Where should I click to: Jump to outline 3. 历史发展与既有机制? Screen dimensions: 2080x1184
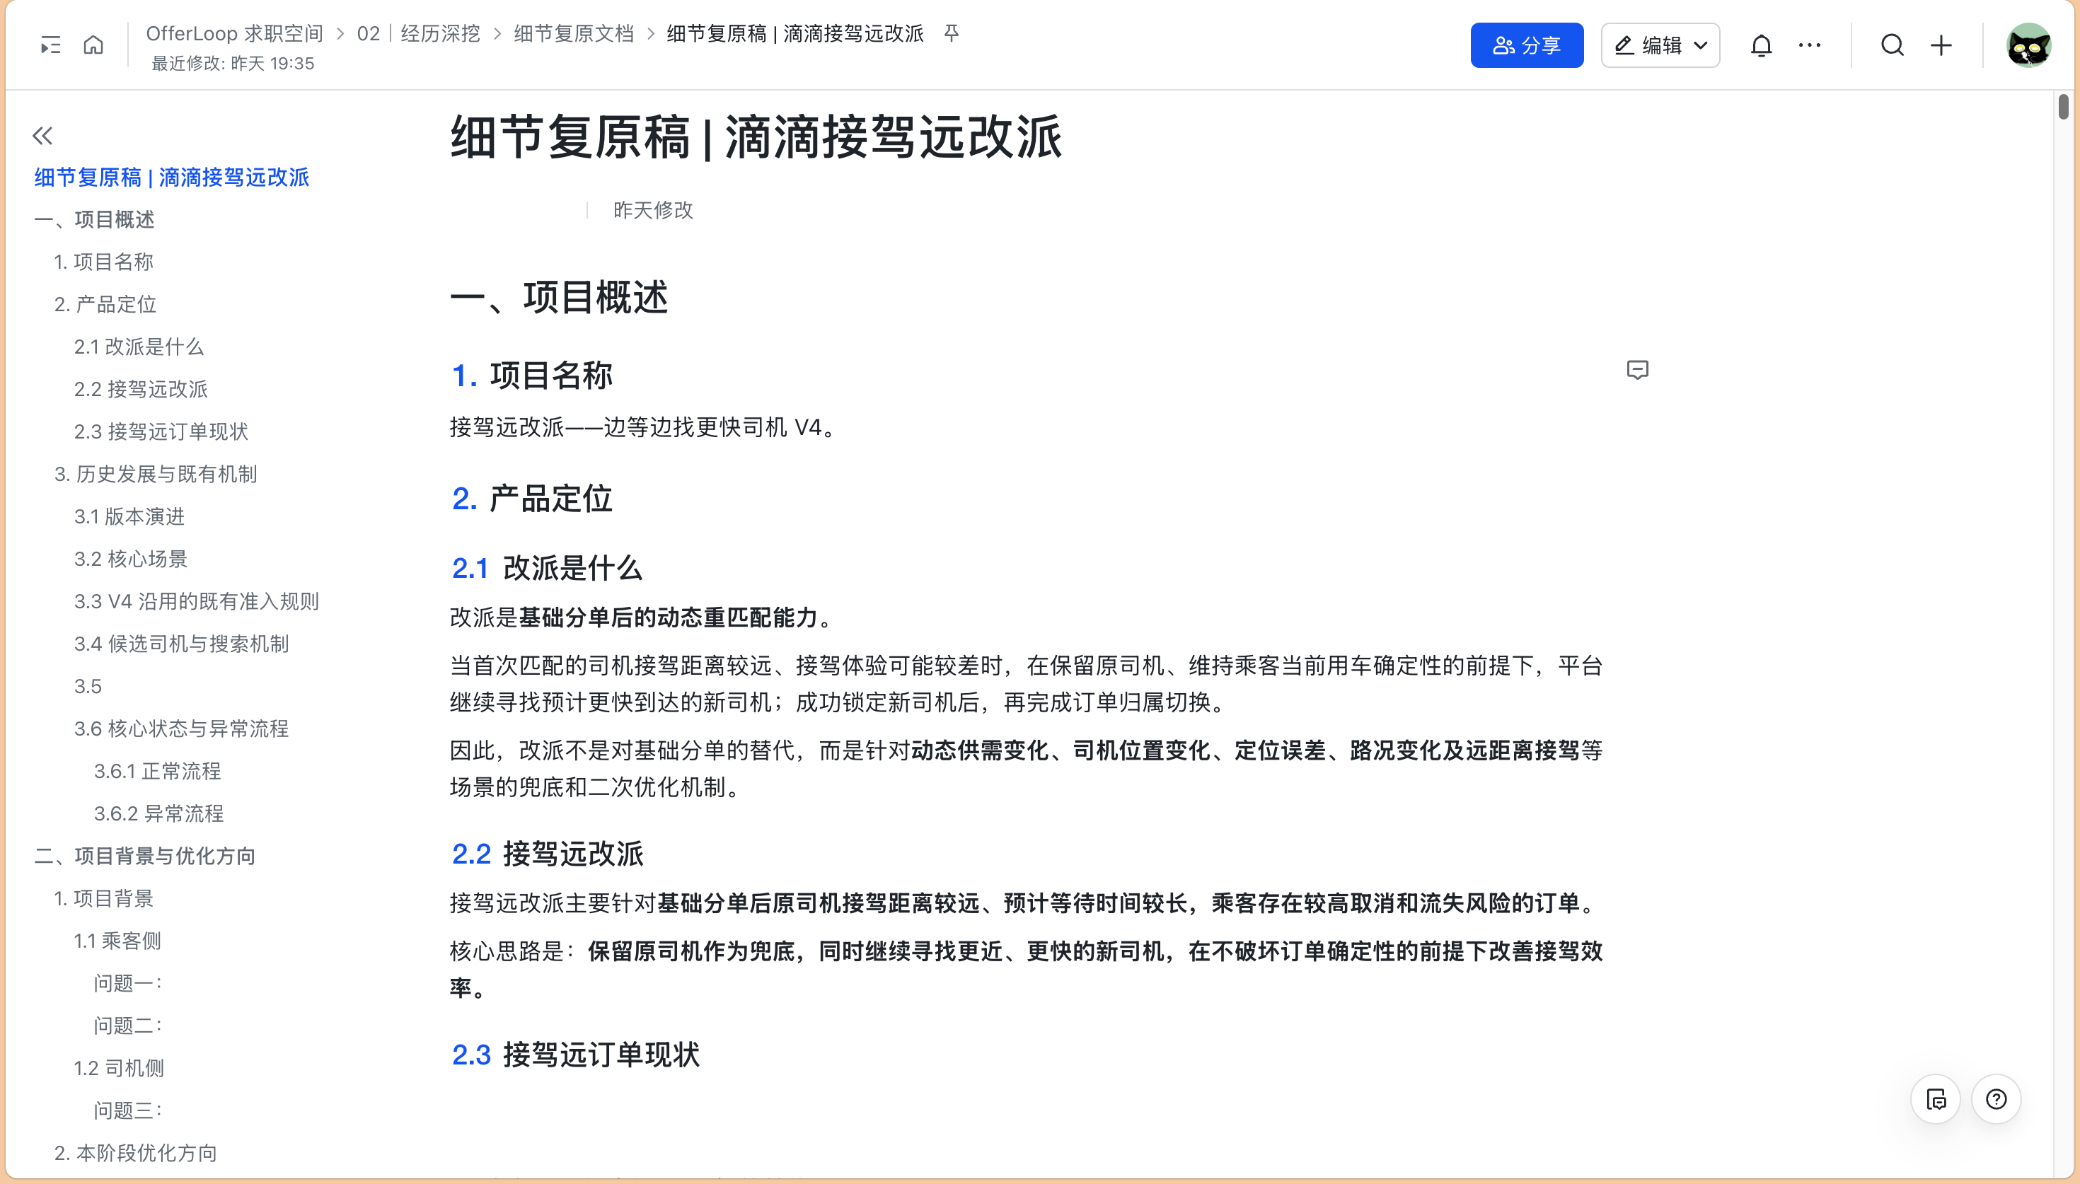click(x=156, y=474)
